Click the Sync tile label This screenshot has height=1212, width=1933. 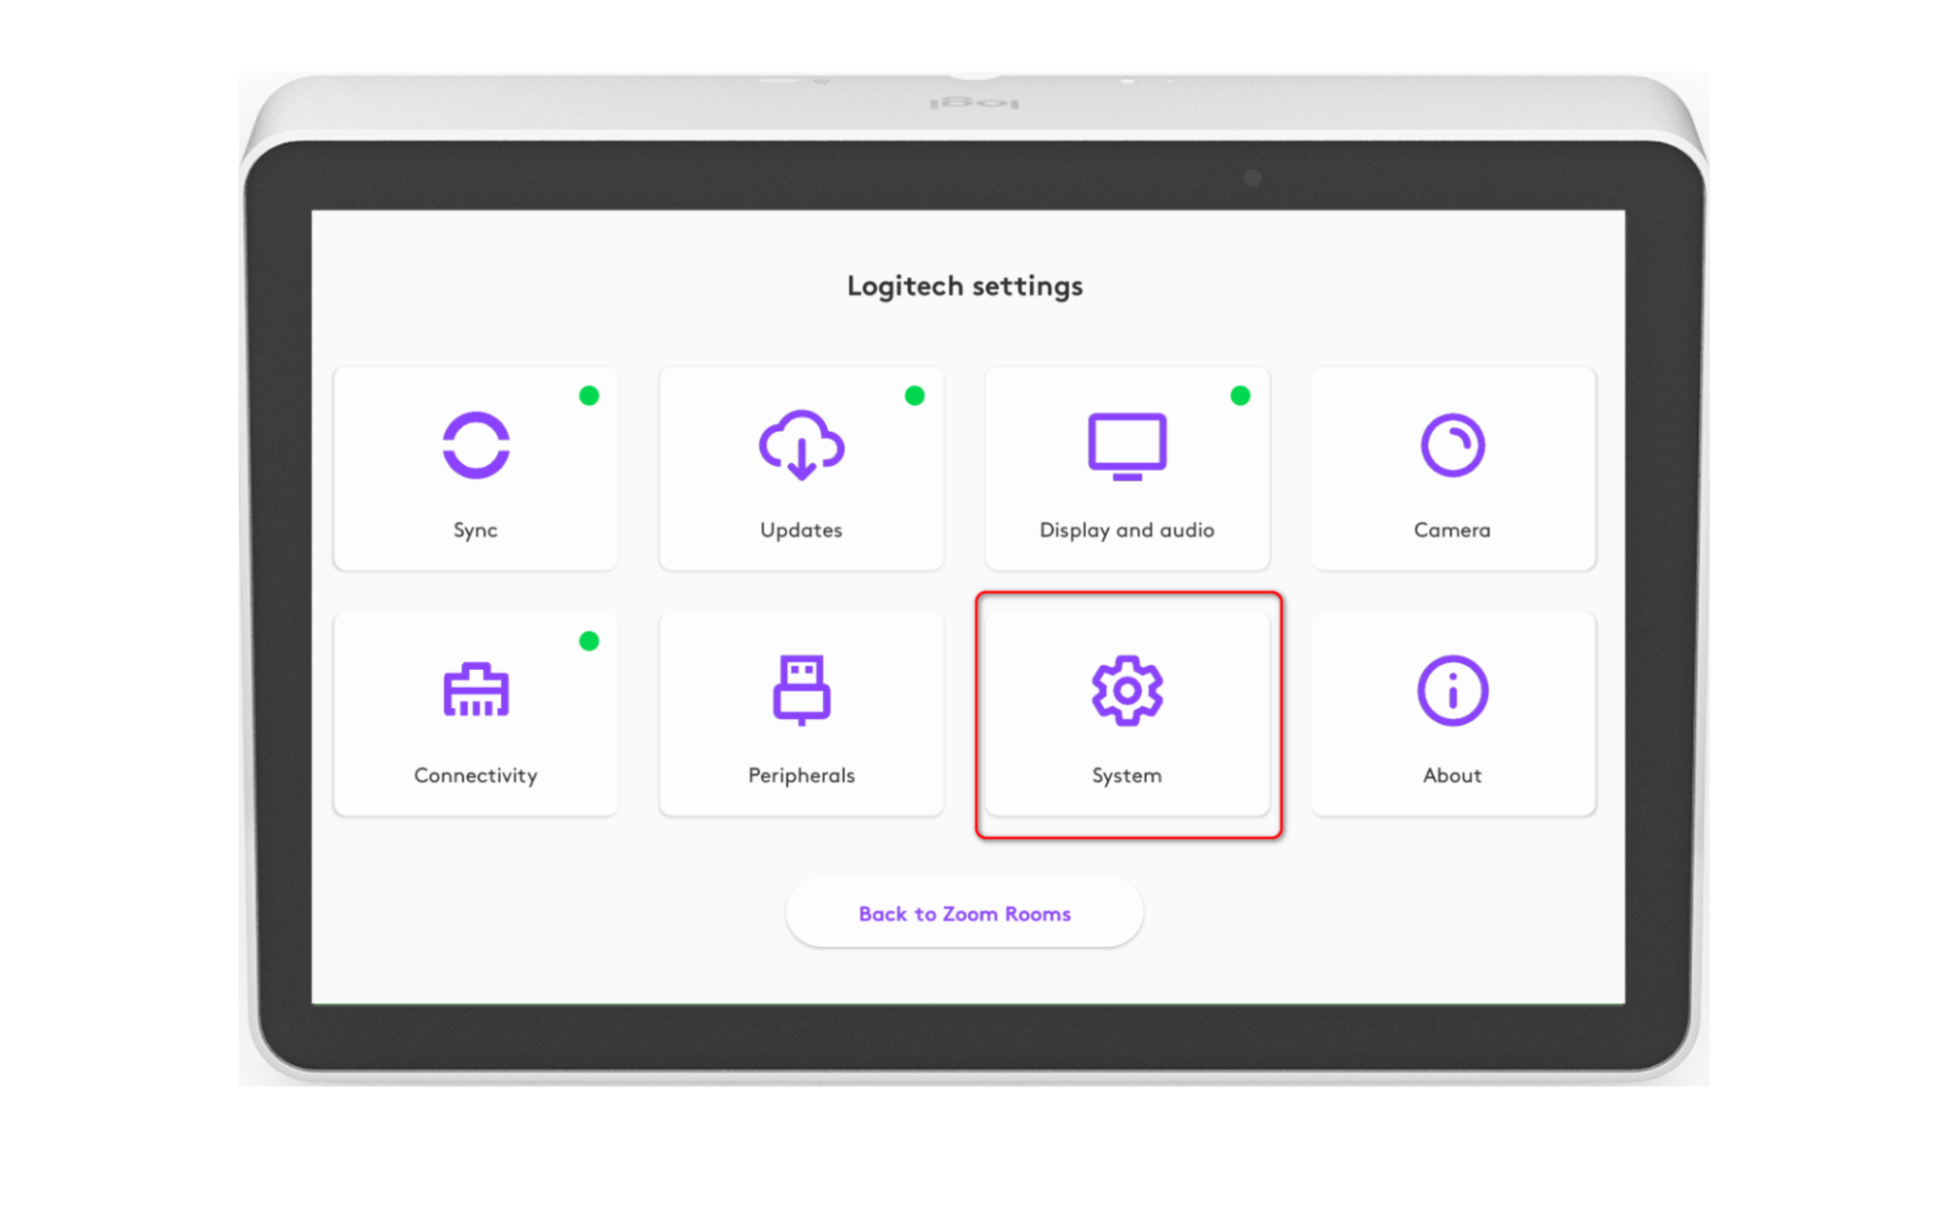[x=476, y=530]
